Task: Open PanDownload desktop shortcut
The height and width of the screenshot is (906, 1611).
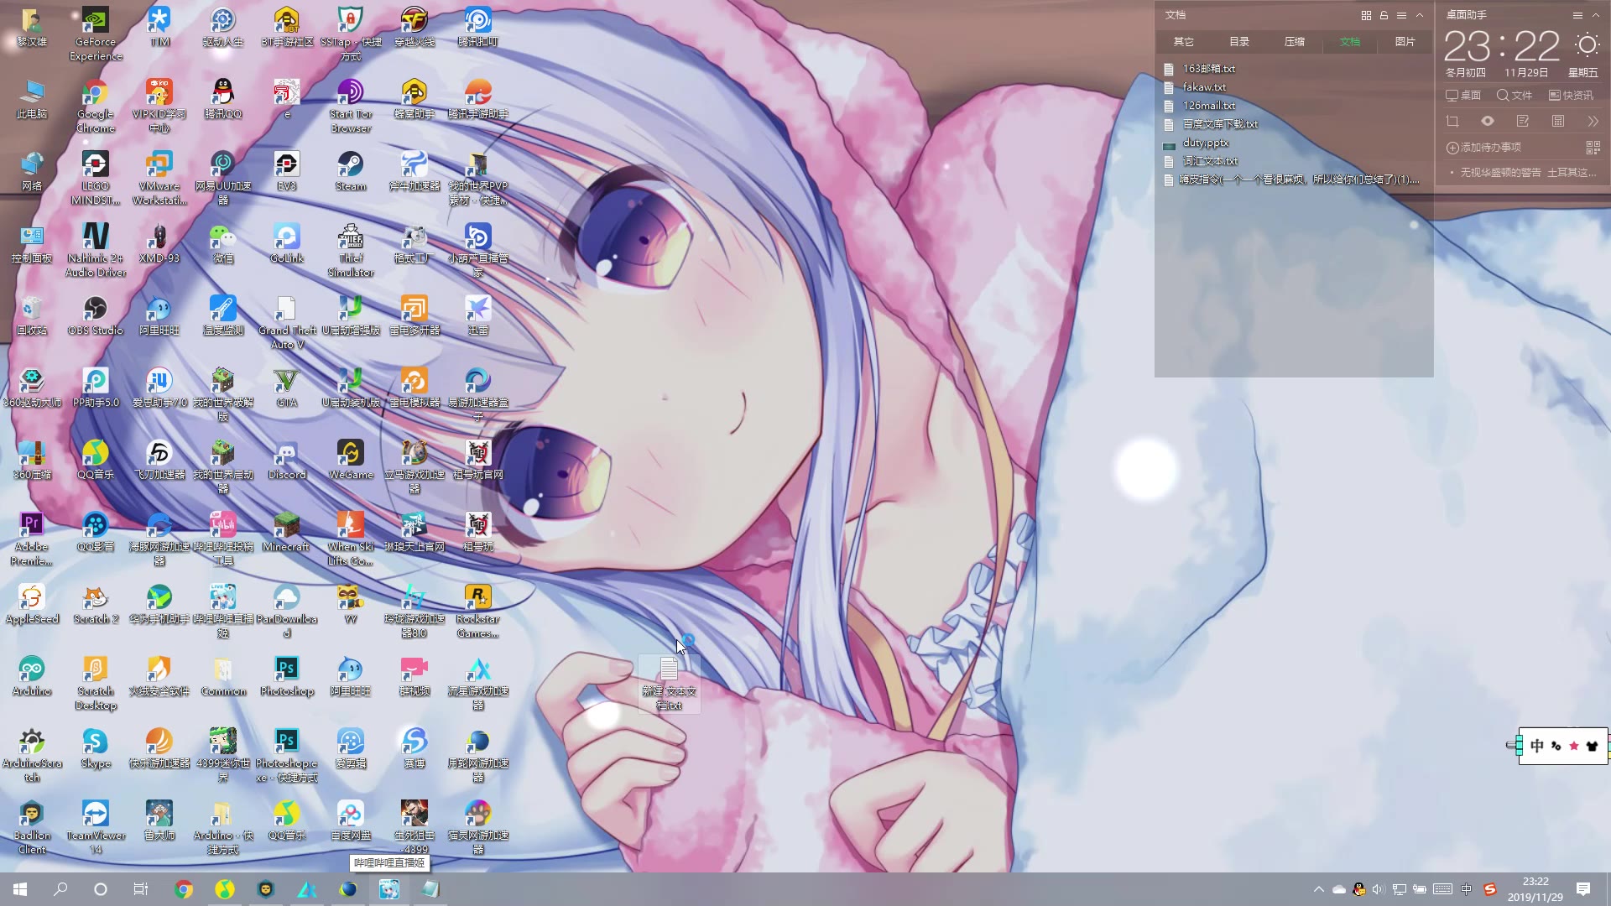Action: pos(287,611)
